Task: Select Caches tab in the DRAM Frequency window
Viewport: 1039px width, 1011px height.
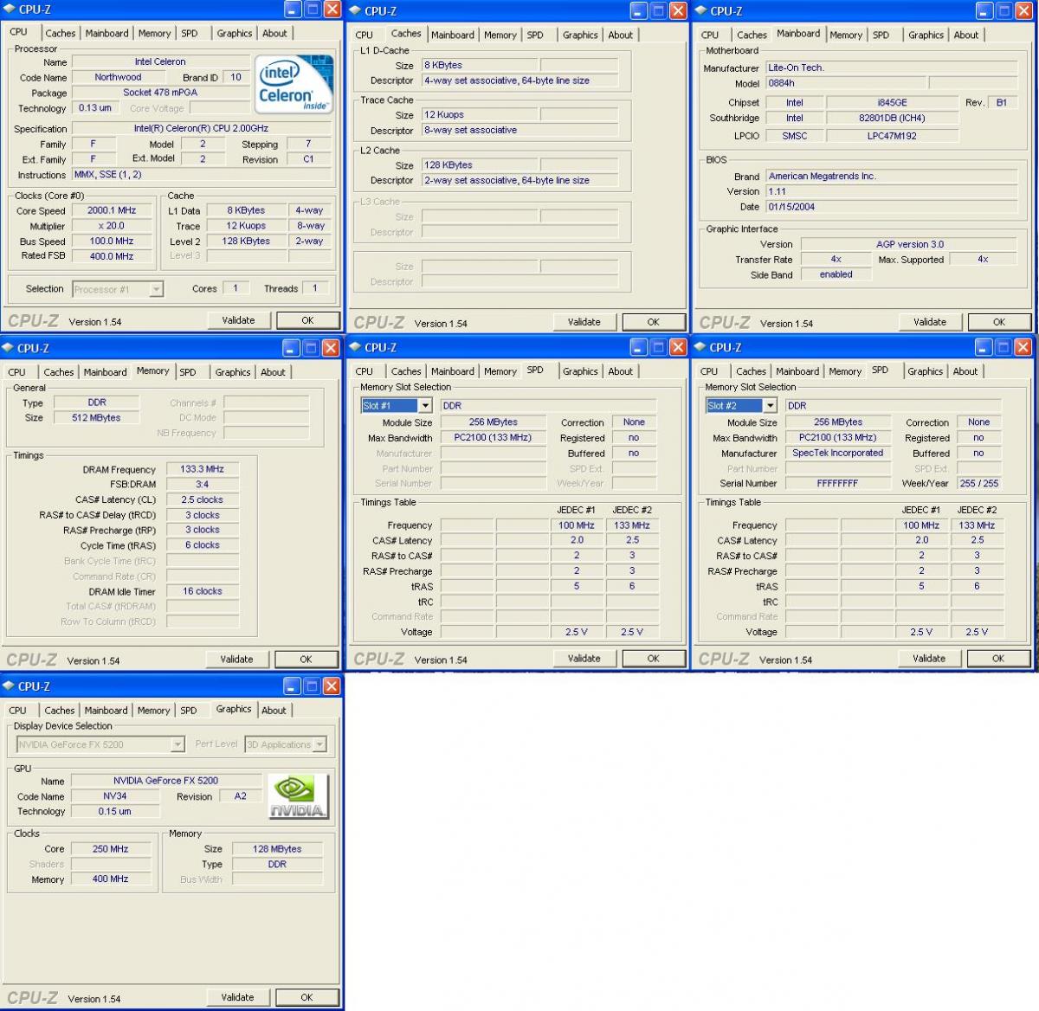Action: tap(59, 372)
